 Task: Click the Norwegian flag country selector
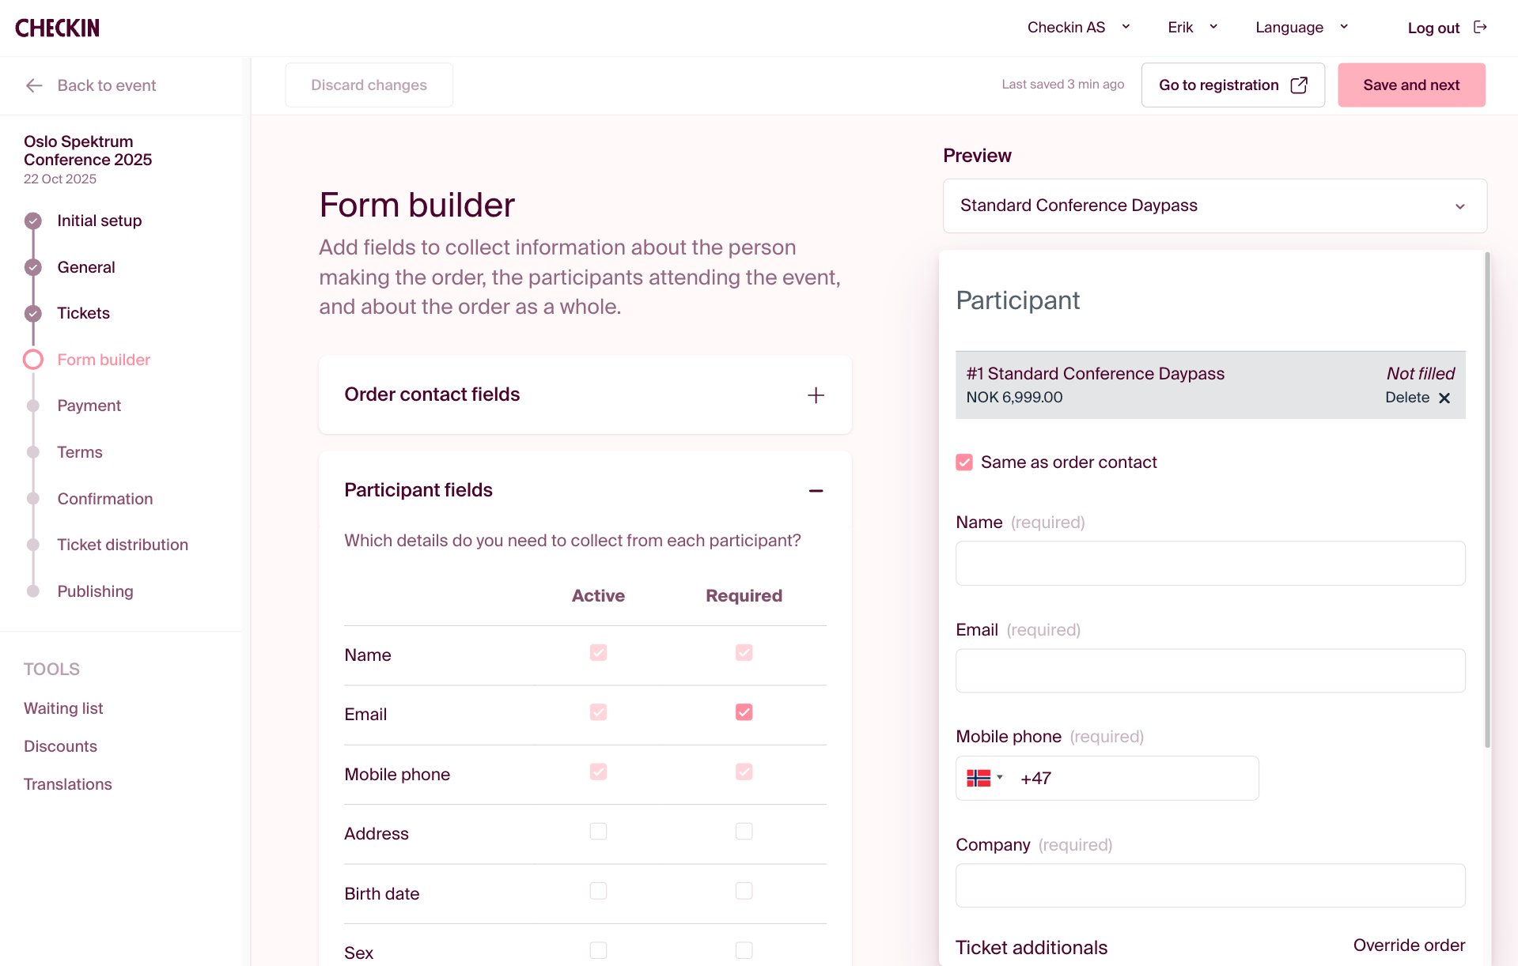point(984,778)
